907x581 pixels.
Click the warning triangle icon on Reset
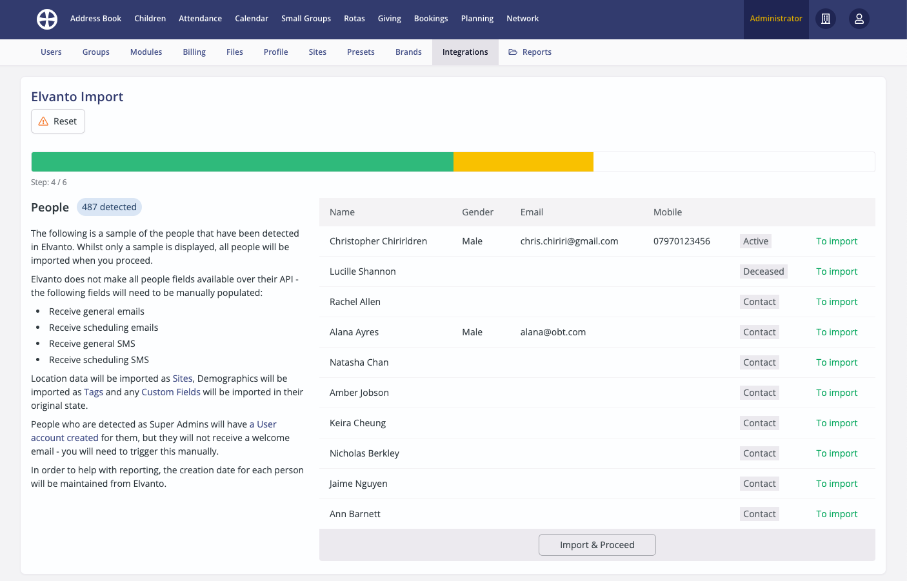point(43,121)
